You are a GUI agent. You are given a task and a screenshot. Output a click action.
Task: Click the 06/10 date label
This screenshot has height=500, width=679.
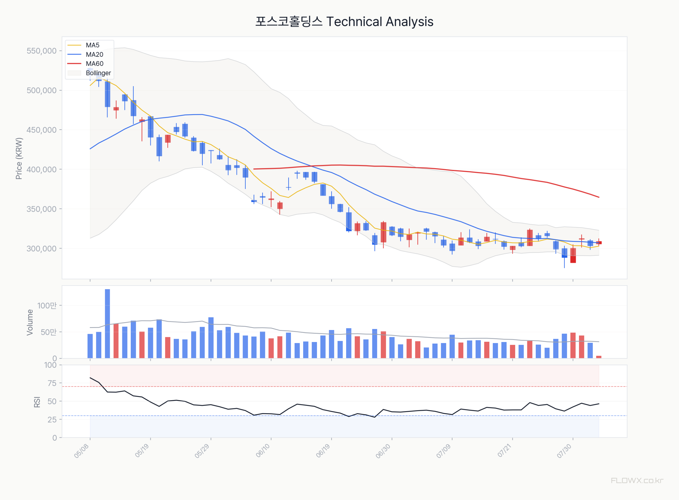[x=263, y=451]
